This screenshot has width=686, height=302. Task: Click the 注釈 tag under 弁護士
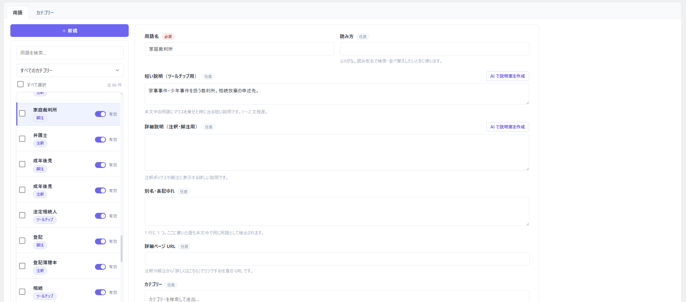coord(40,143)
